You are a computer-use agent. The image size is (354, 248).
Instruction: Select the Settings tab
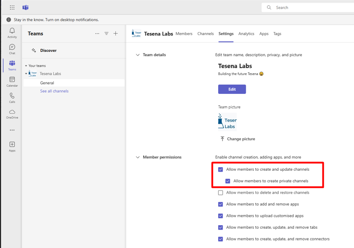coord(226,33)
